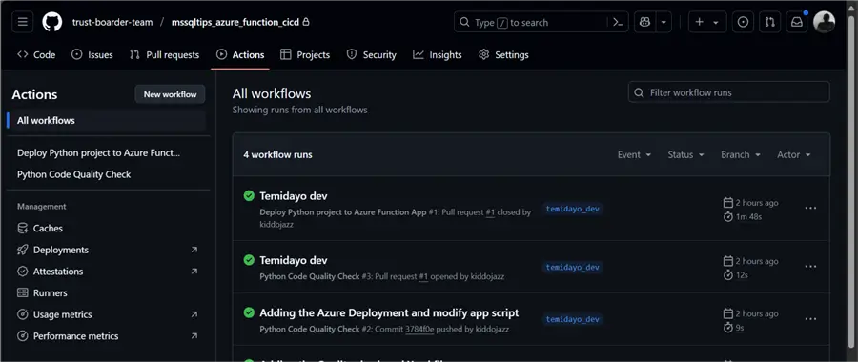
Task: Click external arrow next to Performance metrics
Action: click(x=194, y=336)
